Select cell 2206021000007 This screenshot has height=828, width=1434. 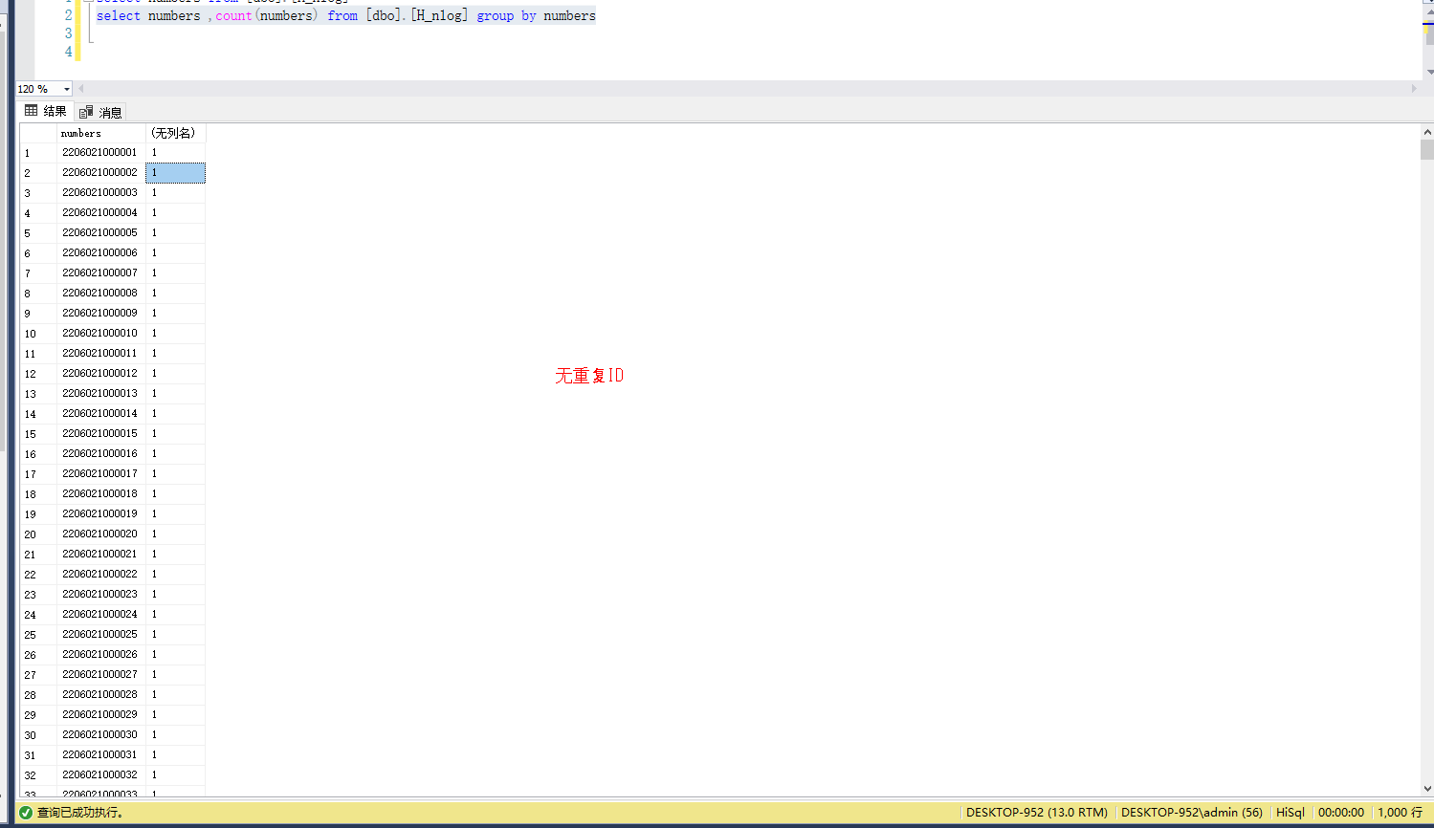[x=101, y=272]
